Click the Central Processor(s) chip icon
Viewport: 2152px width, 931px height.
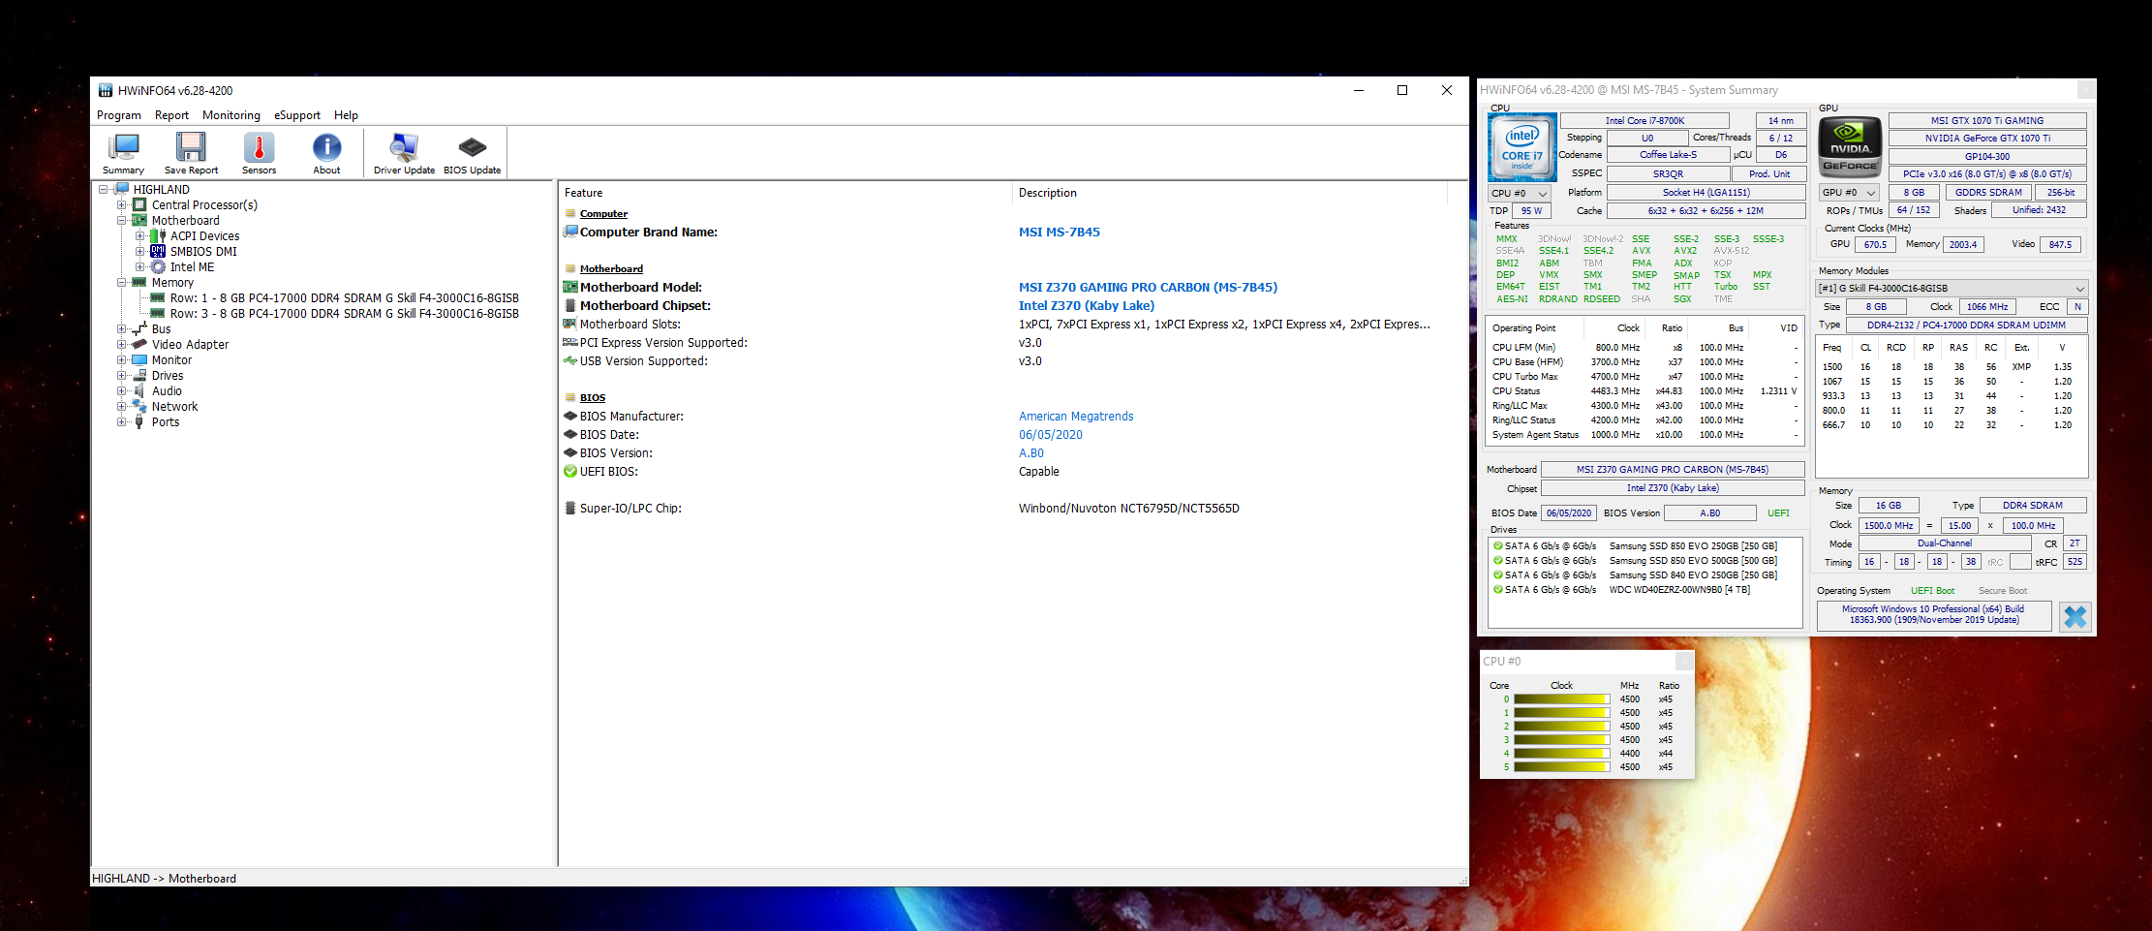tap(139, 204)
